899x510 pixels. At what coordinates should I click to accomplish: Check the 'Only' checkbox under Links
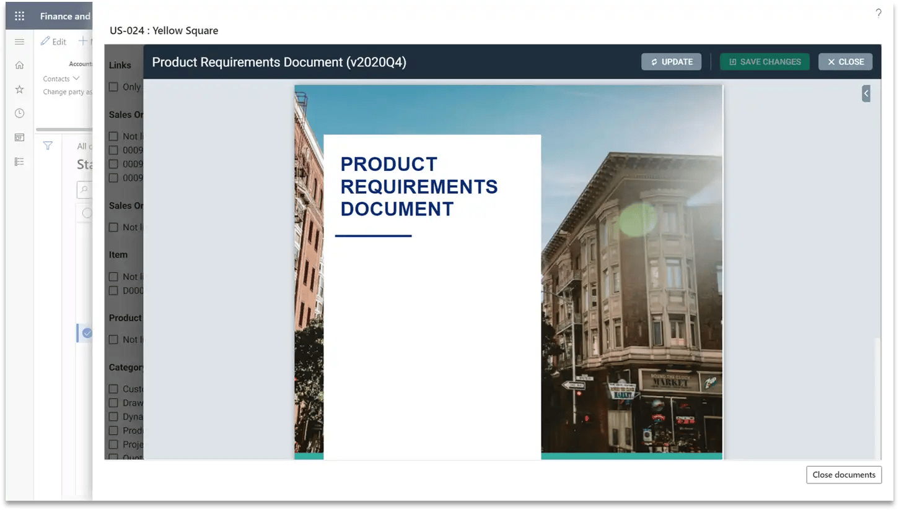113,87
